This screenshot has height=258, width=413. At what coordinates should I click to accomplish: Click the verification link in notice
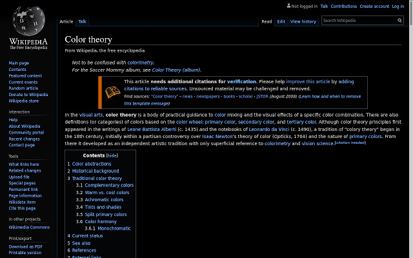point(241,82)
